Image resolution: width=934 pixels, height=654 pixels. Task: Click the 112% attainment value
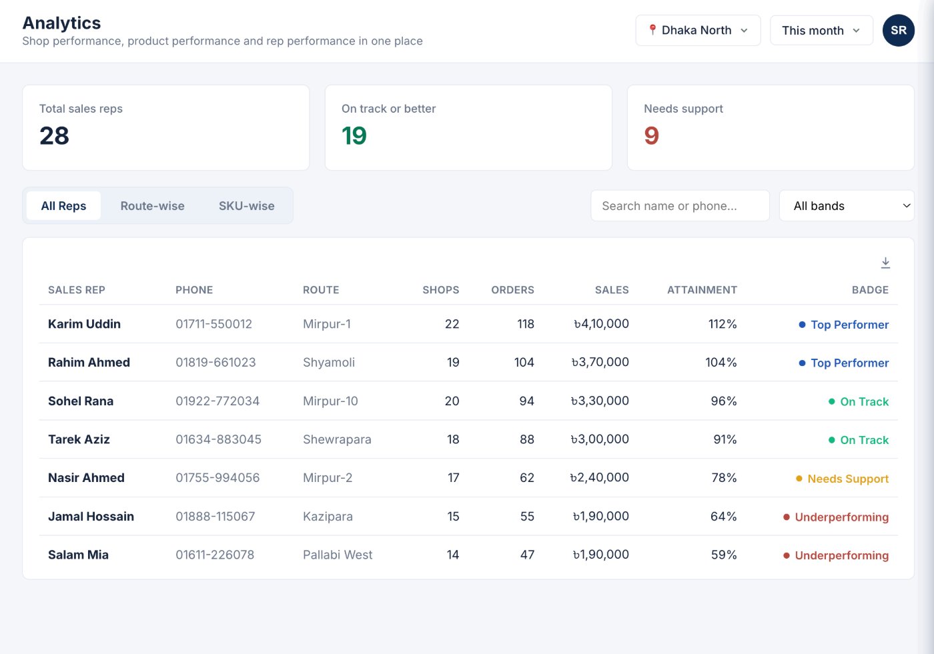coord(723,324)
